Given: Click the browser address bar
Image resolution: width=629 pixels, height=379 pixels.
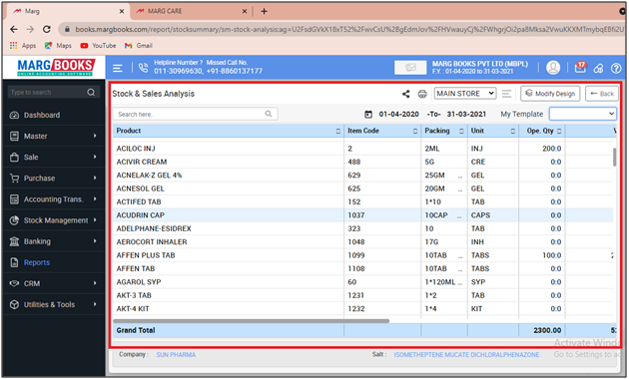Looking at the screenshot, I should [x=341, y=29].
